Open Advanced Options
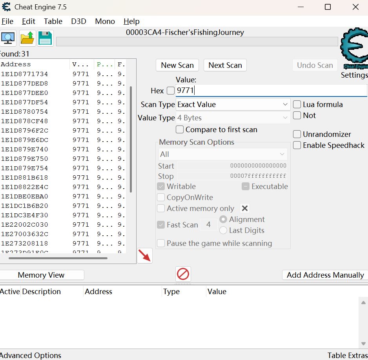Image resolution: width=368 pixels, height=360 pixels. 31,355
